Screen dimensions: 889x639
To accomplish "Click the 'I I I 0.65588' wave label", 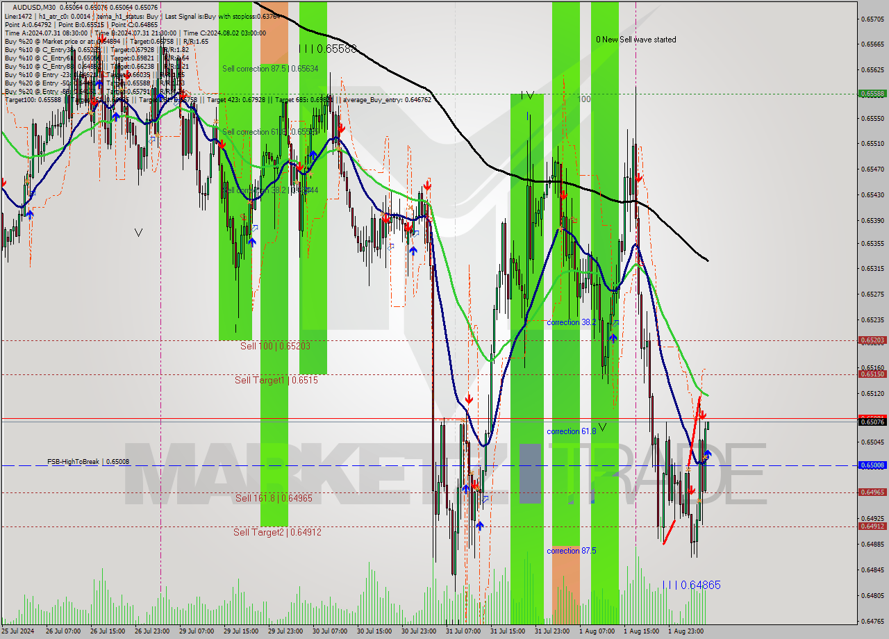I will [x=327, y=49].
